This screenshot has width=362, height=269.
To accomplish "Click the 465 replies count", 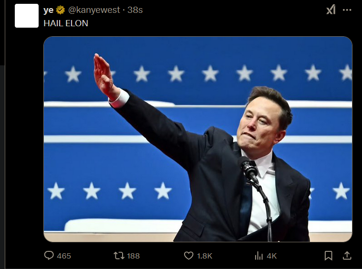I will pos(64,256).
